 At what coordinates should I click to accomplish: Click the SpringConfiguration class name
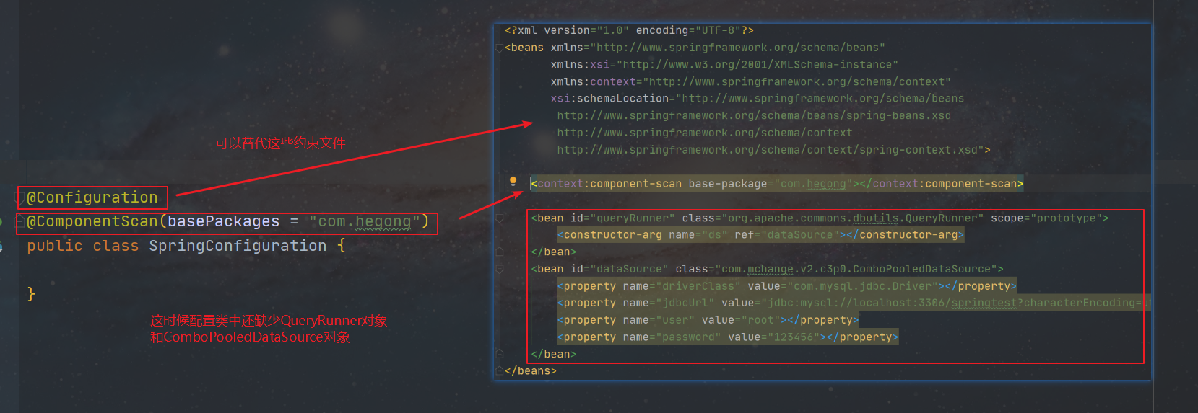point(238,246)
